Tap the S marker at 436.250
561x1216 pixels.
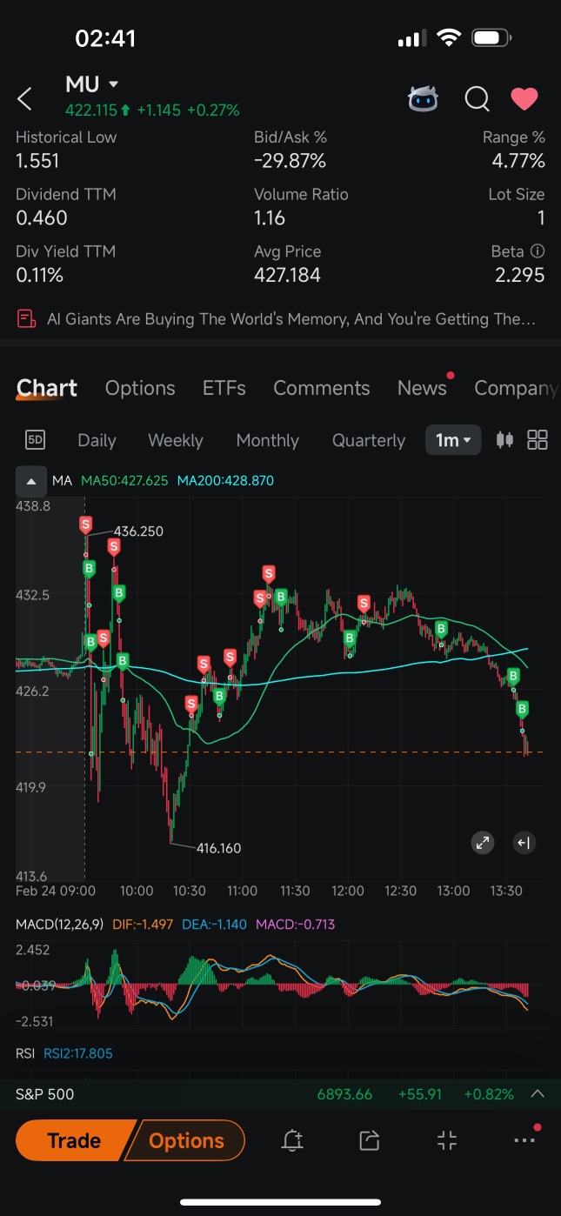point(85,524)
